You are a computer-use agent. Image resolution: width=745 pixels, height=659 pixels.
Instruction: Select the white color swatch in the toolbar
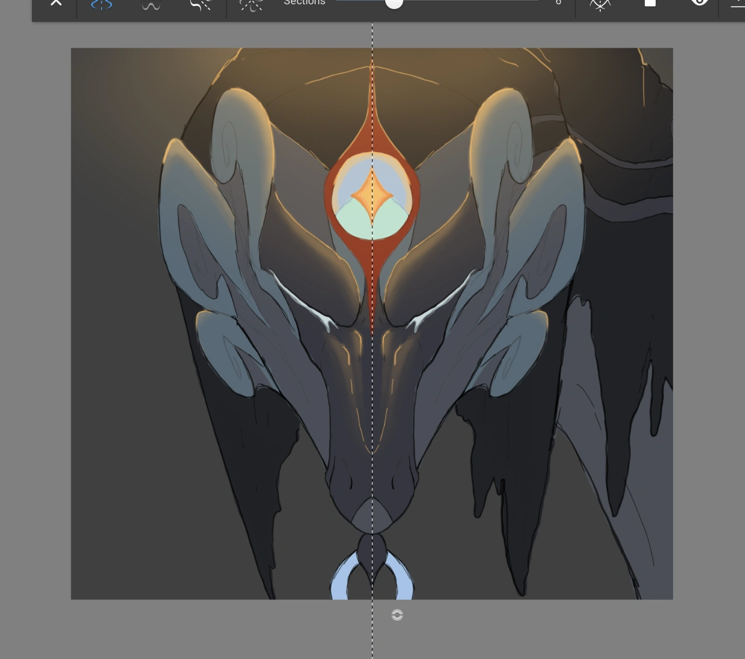click(650, 3)
